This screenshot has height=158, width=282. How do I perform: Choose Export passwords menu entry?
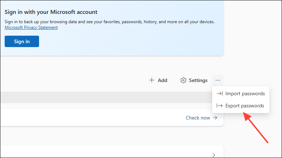click(x=245, y=106)
